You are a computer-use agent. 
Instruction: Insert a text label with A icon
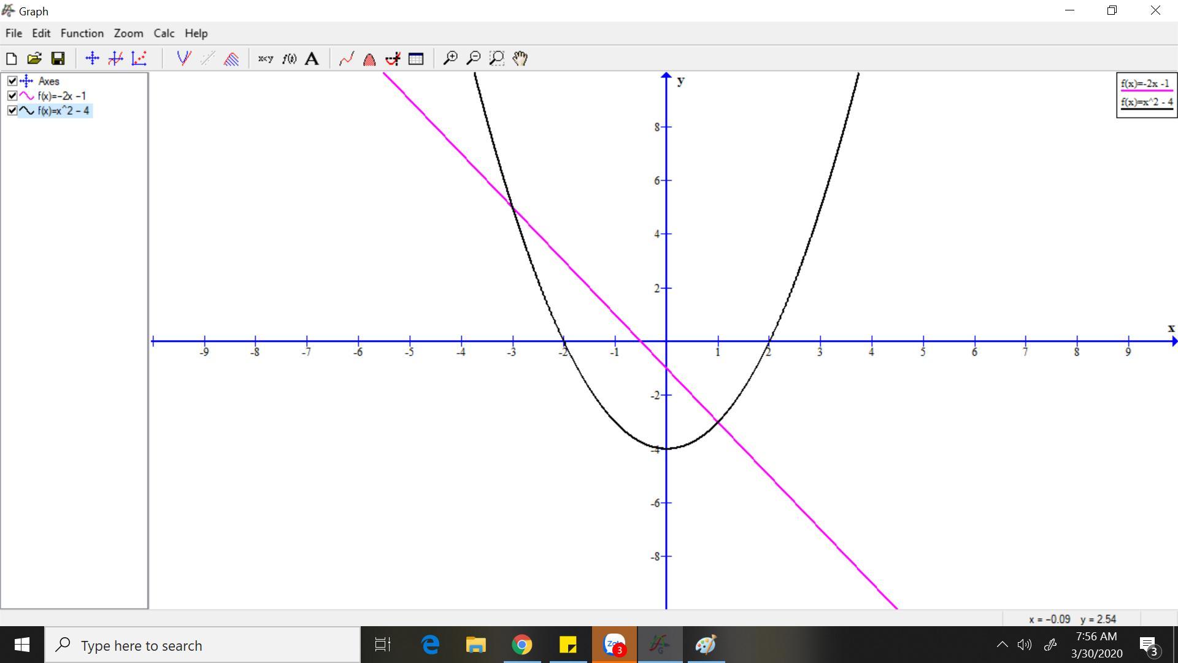(312, 58)
